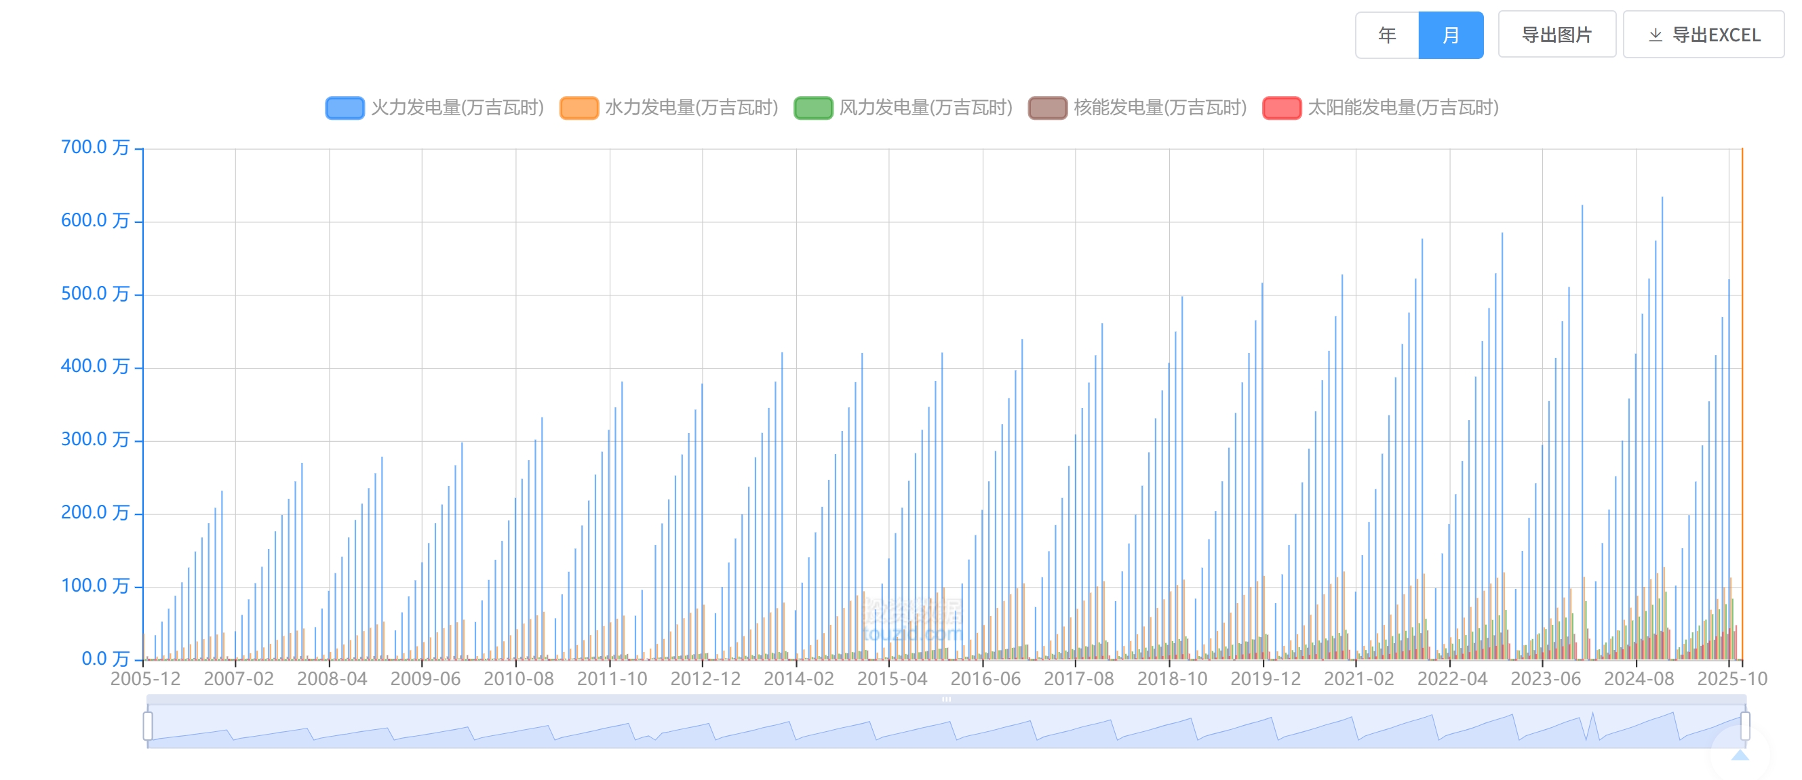Image resolution: width=1802 pixels, height=780 pixels.
Task: Click the center grip atop the zoom slider
Action: click(946, 699)
